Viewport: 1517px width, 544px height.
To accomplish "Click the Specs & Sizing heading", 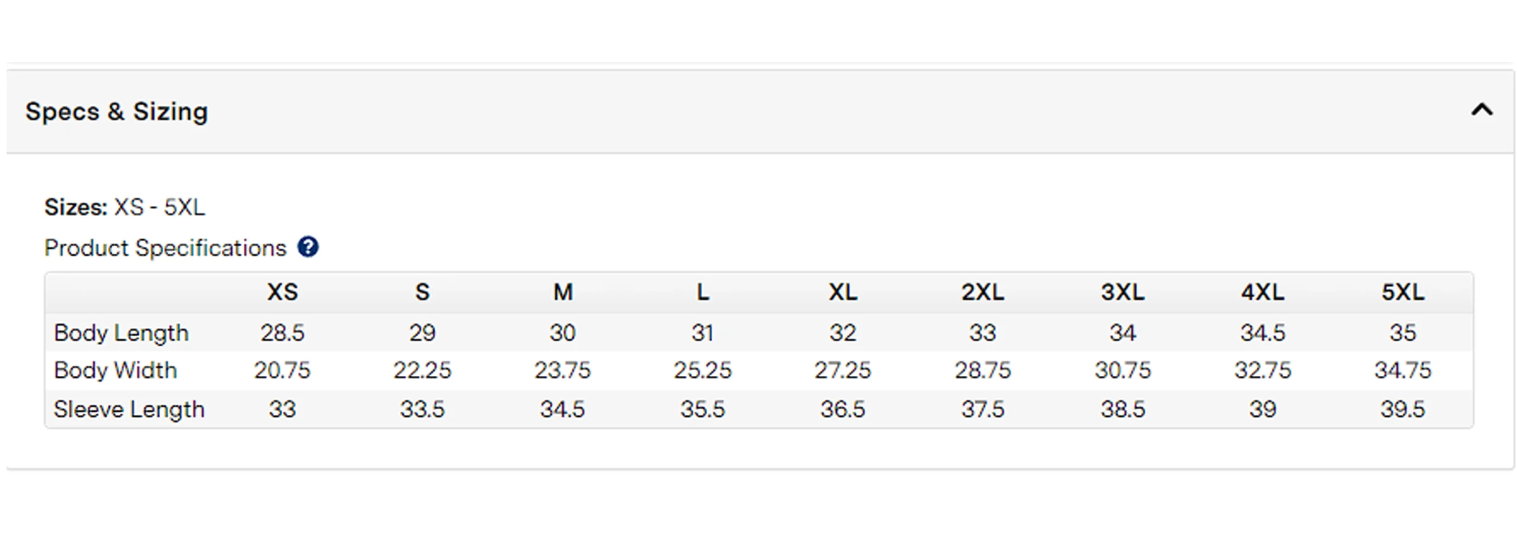I will point(117,111).
